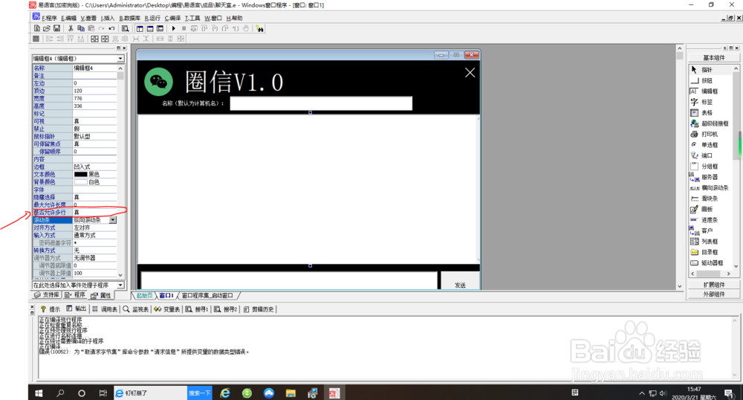Screen dimensions: 743x400
Task: Open the 输出 tab in bottom panel
Action: pyautogui.click(x=77, y=309)
